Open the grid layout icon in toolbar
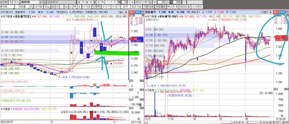Screen dimensions: 289x124 pos(53,7)
